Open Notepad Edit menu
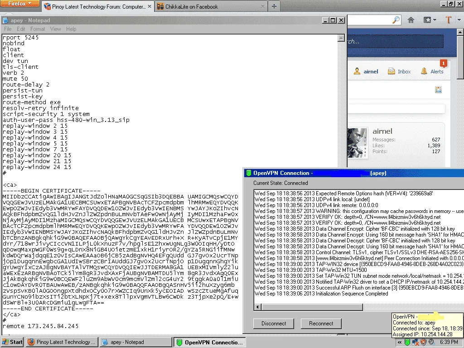The height and width of the screenshot is (348, 464). coord(21,29)
